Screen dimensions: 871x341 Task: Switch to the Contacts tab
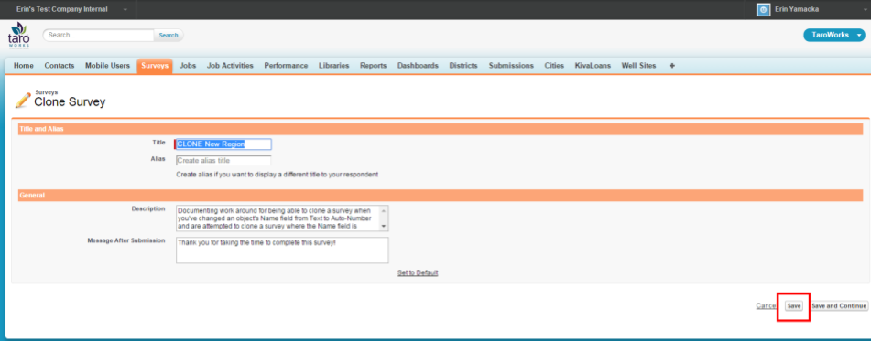click(x=59, y=66)
